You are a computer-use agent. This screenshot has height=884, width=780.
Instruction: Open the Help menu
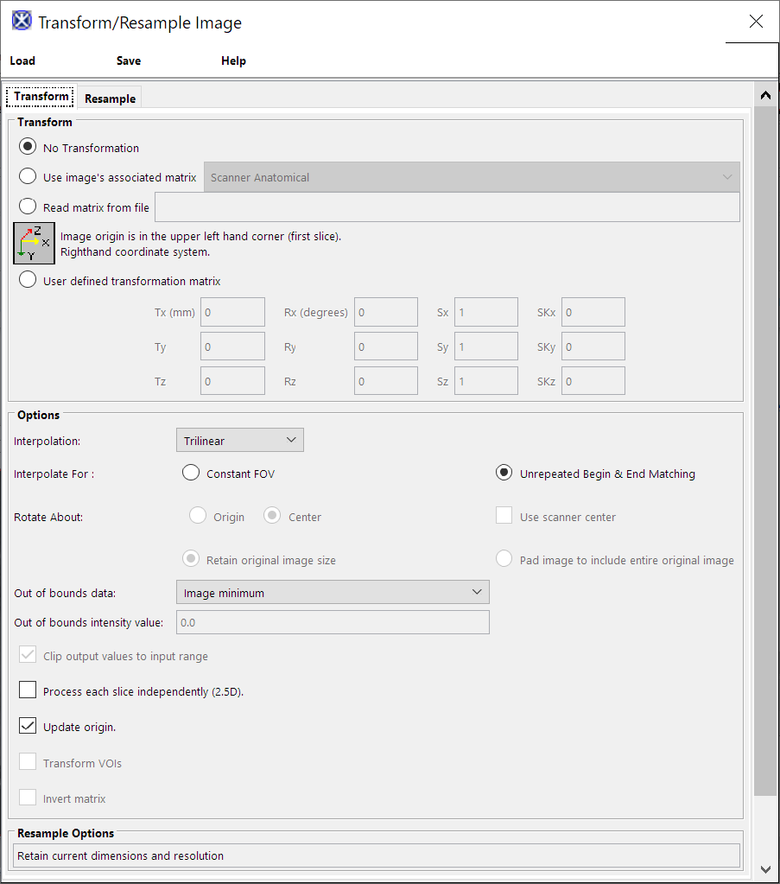pyautogui.click(x=233, y=60)
